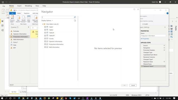Delete the Replaced Value1 step

142,66
